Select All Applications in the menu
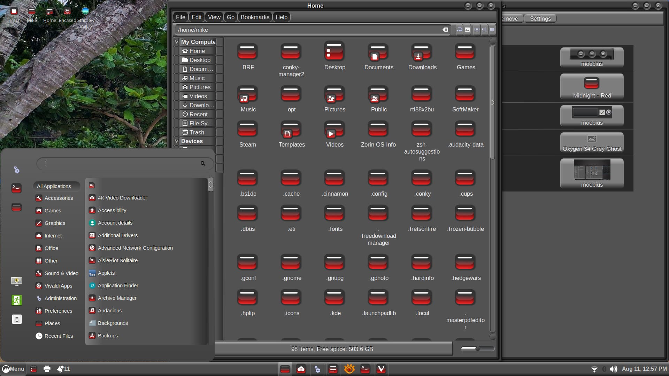This screenshot has width=669, height=376. click(x=57, y=186)
